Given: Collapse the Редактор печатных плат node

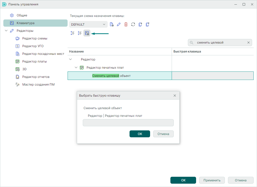Looking at the screenshot, I should (x=76, y=68).
